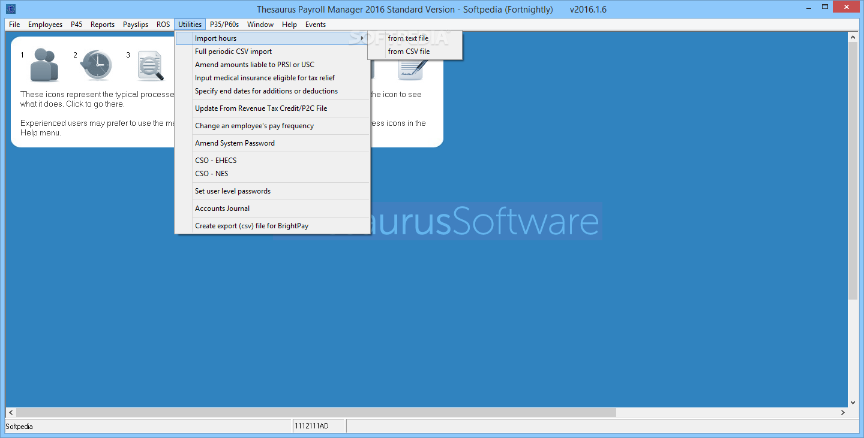864x438 pixels.
Task: Select Specify end dates for additions or deductions
Action: click(272, 91)
